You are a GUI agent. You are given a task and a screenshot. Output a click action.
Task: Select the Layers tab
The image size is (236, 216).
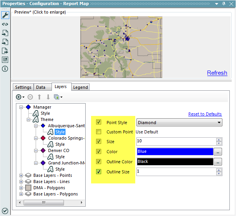pos(61,86)
